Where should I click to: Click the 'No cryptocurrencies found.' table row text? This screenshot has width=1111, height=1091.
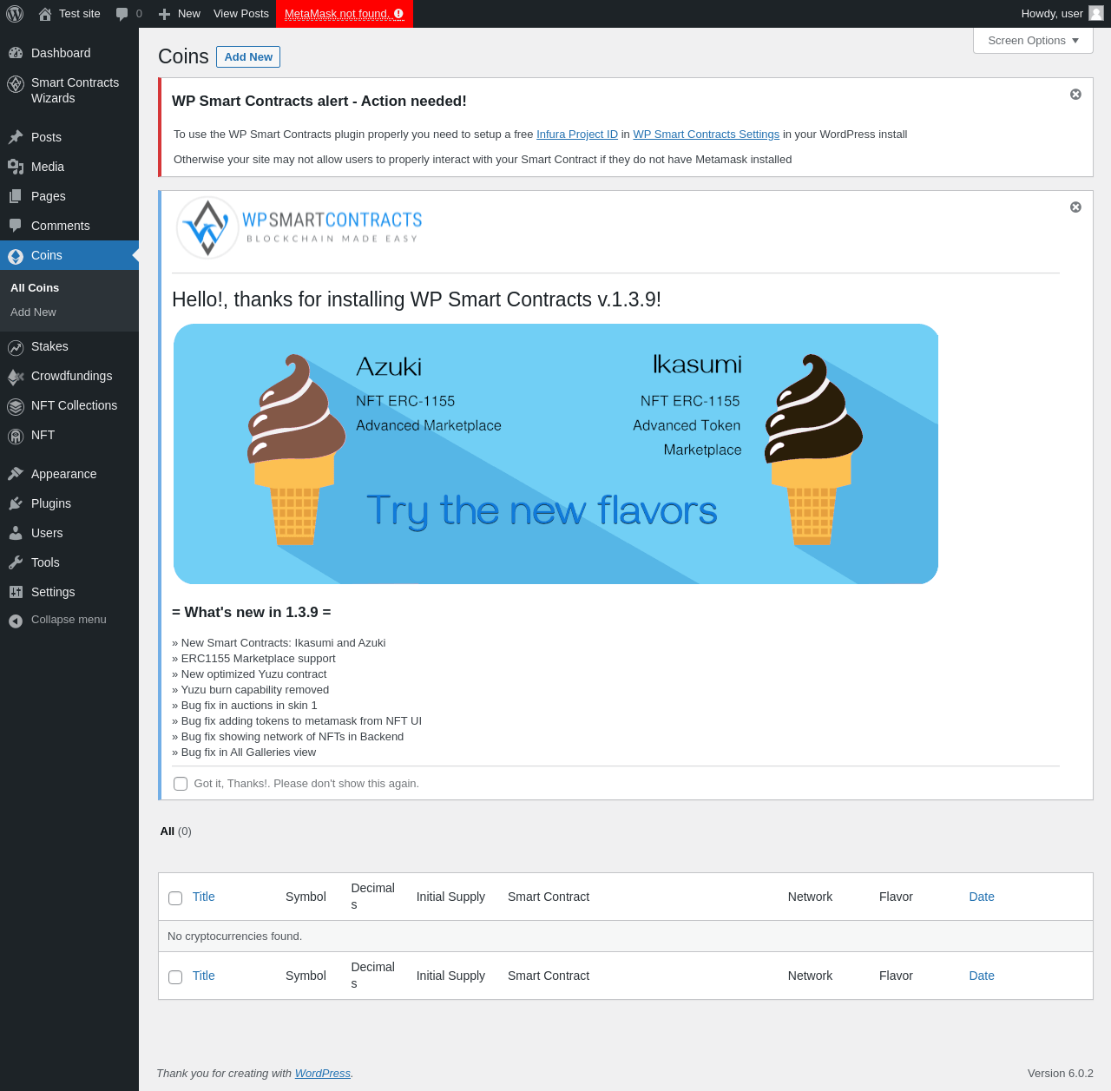coord(234,937)
